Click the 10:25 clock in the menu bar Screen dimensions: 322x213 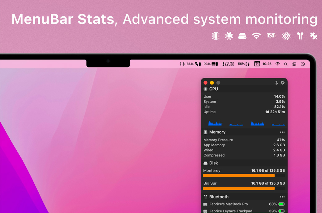coord(267,64)
